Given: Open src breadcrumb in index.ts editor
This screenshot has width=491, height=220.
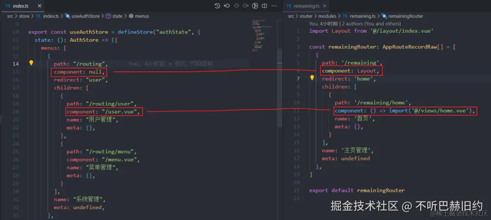Looking at the screenshot, I should [10, 16].
